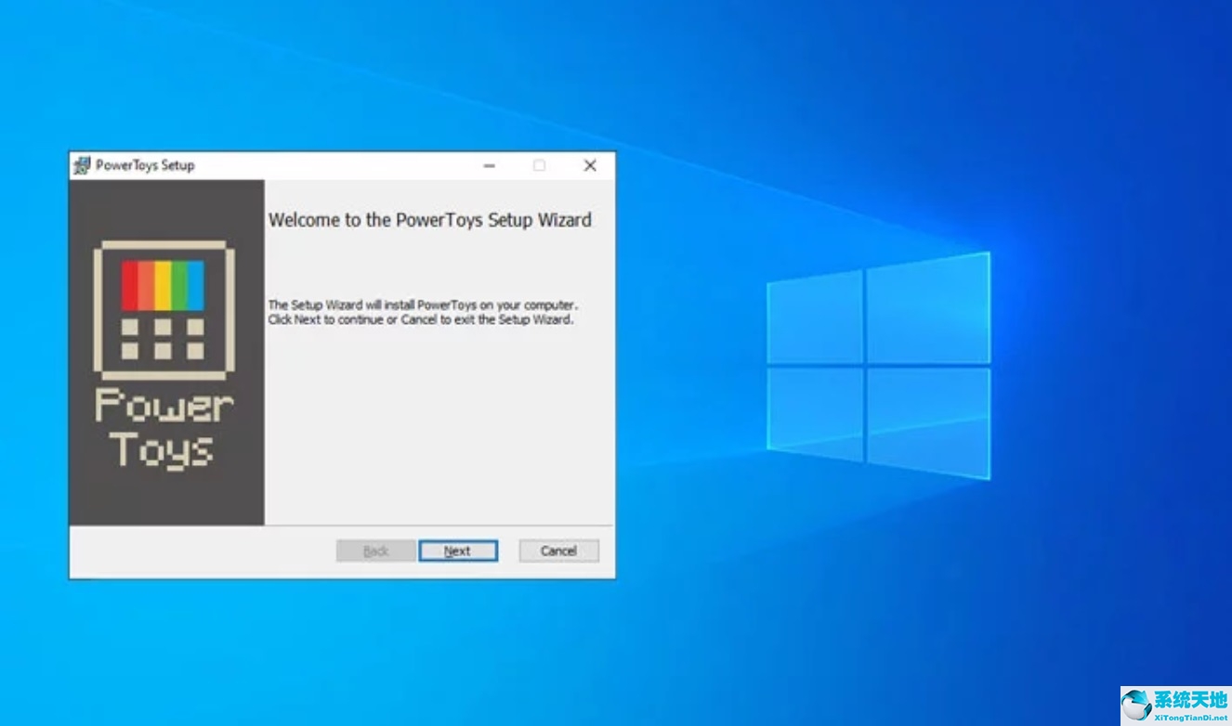Viewport: 1232px width, 726px height.
Task: Click the 'Welcome to the PowerToys Setup Wizard' heading
Action: (x=430, y=220)
